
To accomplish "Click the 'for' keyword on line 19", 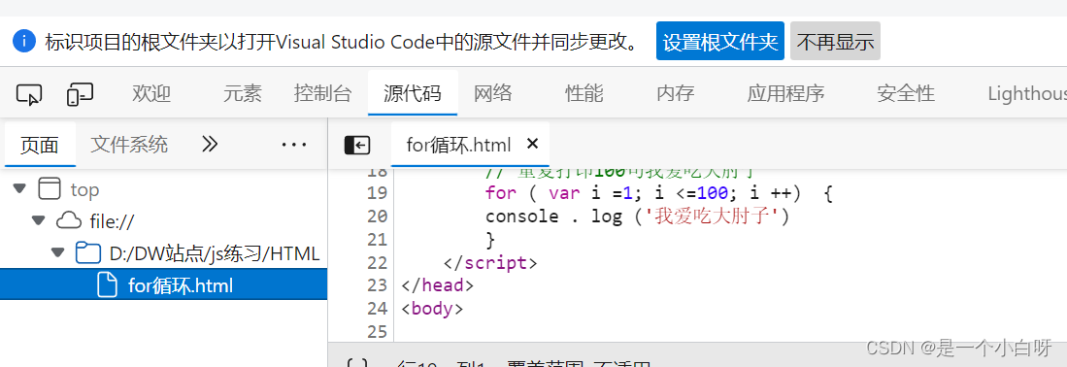I will click(501, 193).
